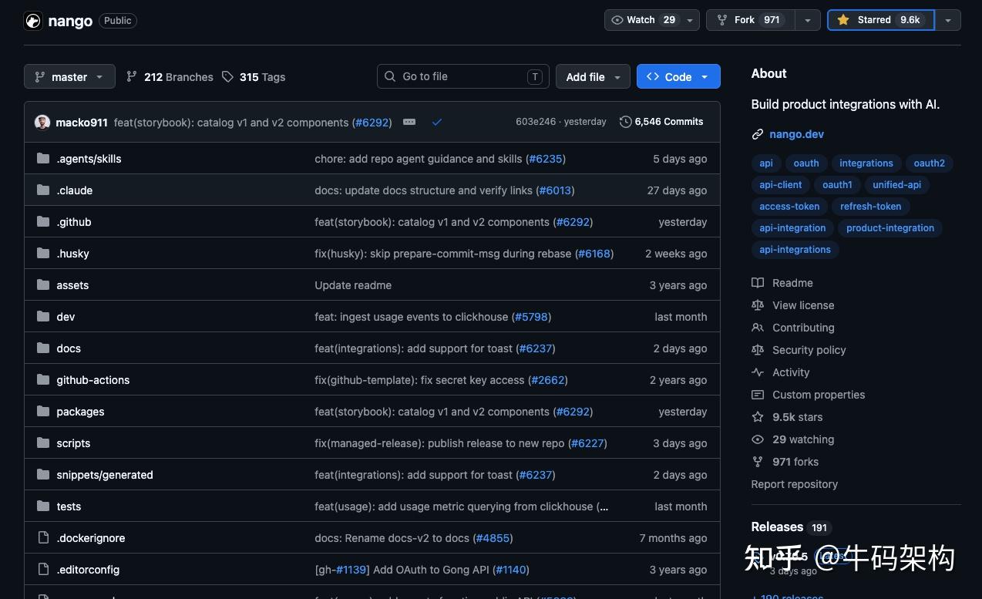The height and width of the screenshot is (599, 982).
Task: Click the Fork 971 button
Action: 752,20
